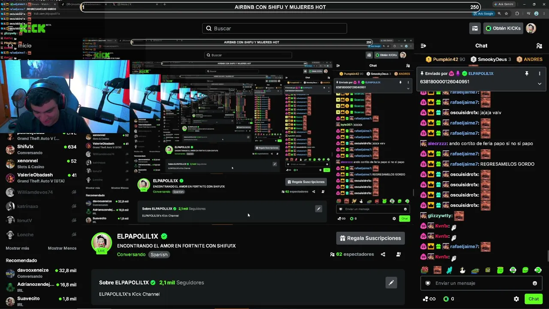Insert the TOS frog quick emote

coord(425,270)
